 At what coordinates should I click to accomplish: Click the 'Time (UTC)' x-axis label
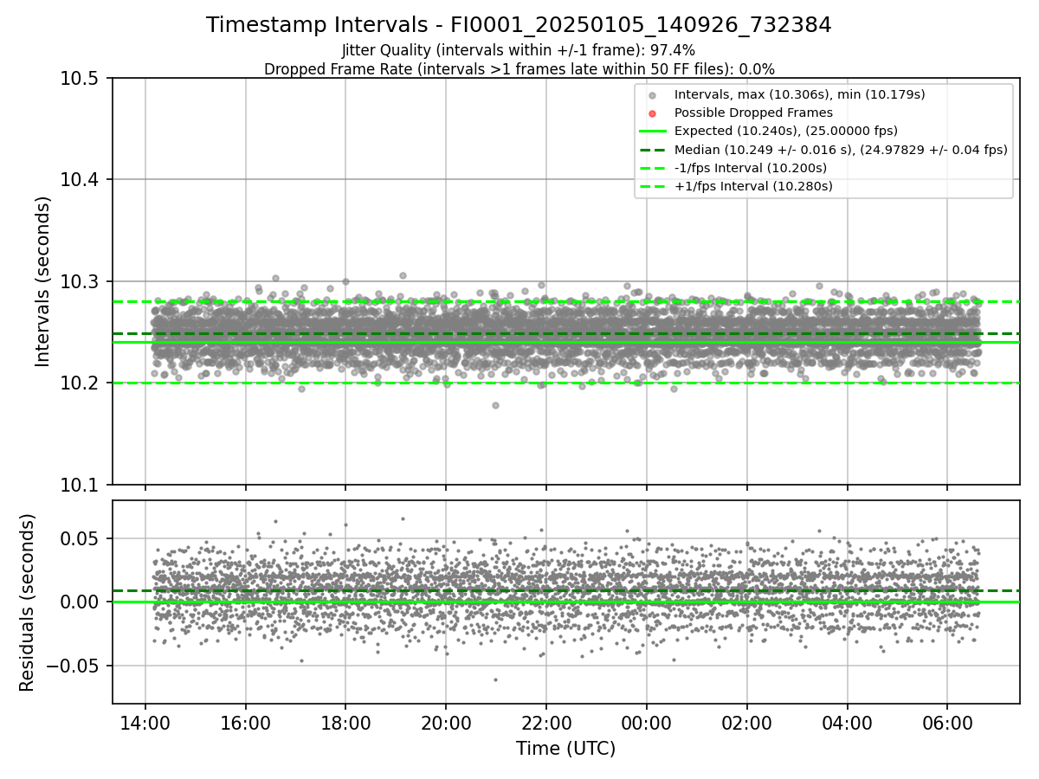(565, 749)
